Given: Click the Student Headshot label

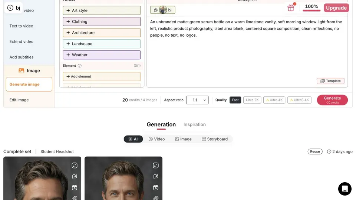Looking at the screenshot, I should point(57,152).
